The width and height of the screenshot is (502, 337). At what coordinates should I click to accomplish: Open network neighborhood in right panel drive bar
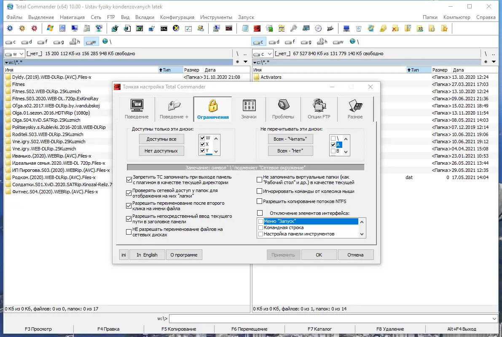coord(354,42)
